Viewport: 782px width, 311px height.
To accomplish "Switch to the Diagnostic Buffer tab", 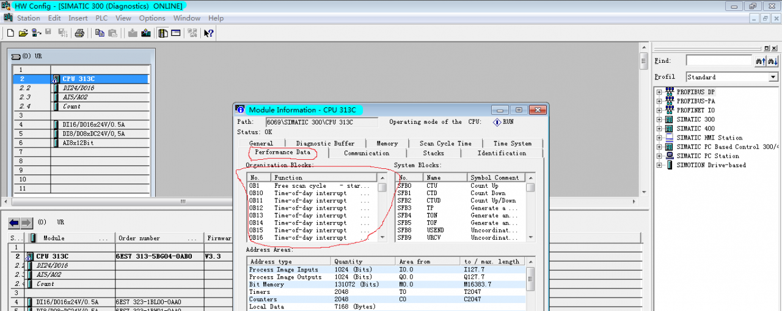I will click(x=325, y=143).
